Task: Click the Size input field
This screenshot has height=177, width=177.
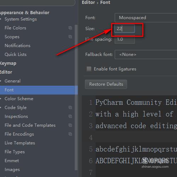Action: pyautogui.click(x=125, y=29)
